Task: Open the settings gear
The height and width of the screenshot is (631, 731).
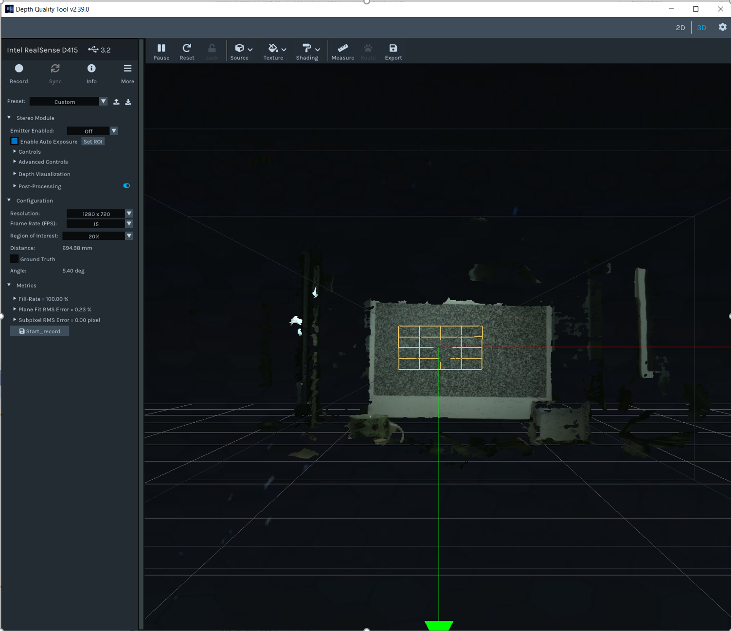Action: (722, 27)
